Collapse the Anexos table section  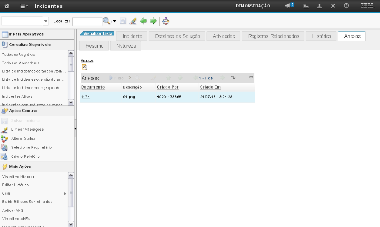pyautogui.click(x=251, y=77)
